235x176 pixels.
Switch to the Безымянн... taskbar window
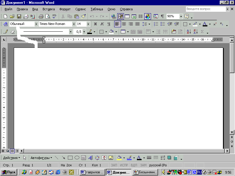click(145, 172)
